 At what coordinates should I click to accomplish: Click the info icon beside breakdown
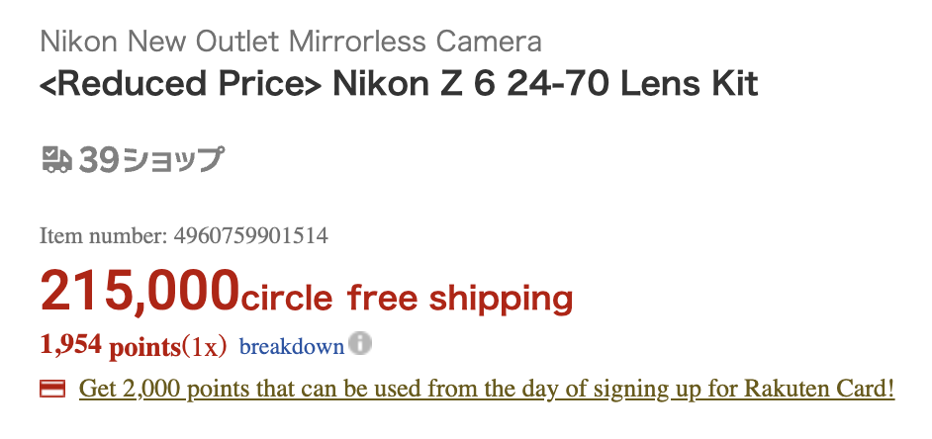click(361, 345)
